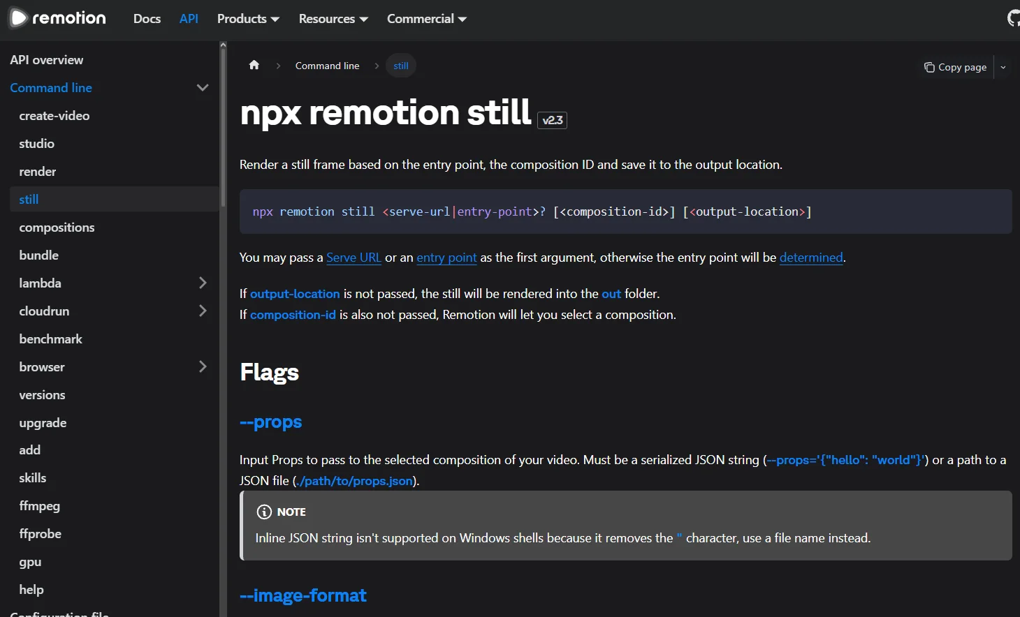Expand the cloudrun sidebar category
This screenshot has width=1020, height=617.
pos(203,311)
